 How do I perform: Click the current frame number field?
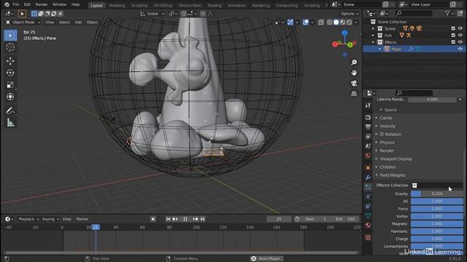[279, 219]
